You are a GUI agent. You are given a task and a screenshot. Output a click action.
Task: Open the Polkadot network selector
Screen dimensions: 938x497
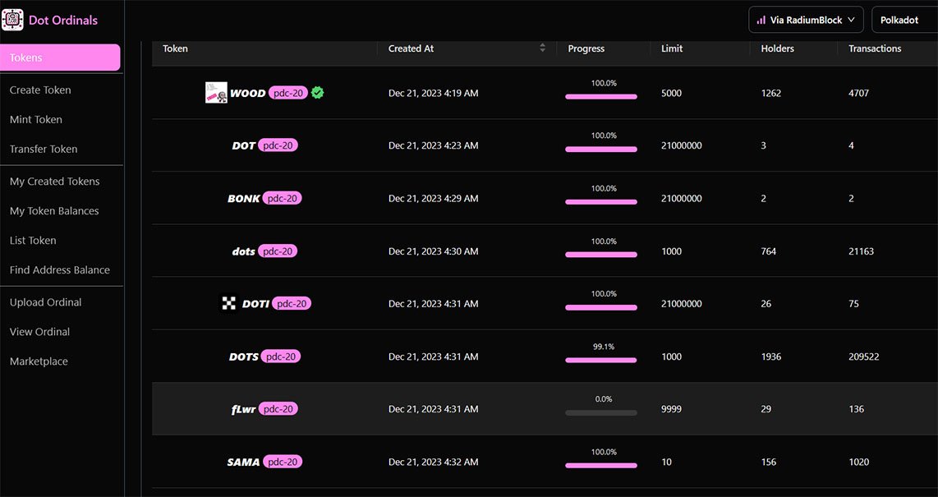pos(904,20)
